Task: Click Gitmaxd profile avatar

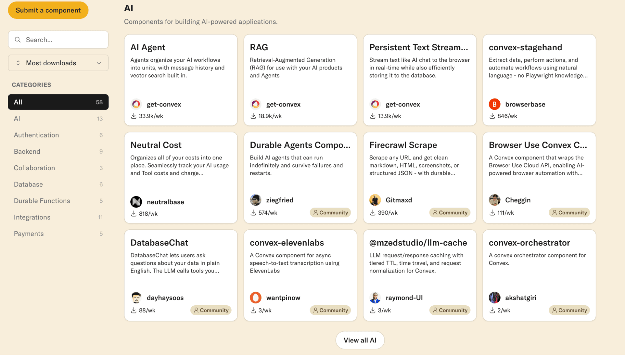Action: point(375,200)
